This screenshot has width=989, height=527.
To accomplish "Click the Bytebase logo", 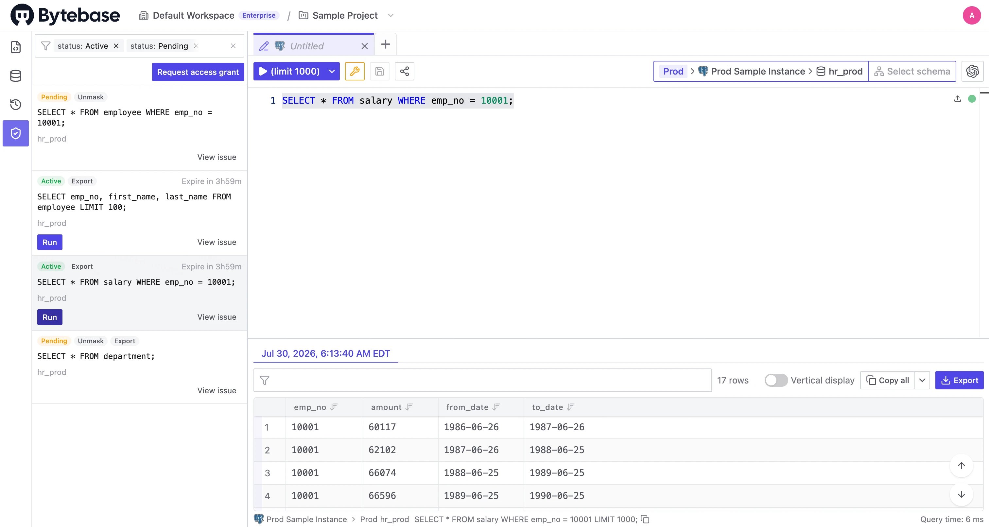I will (65, 15).
